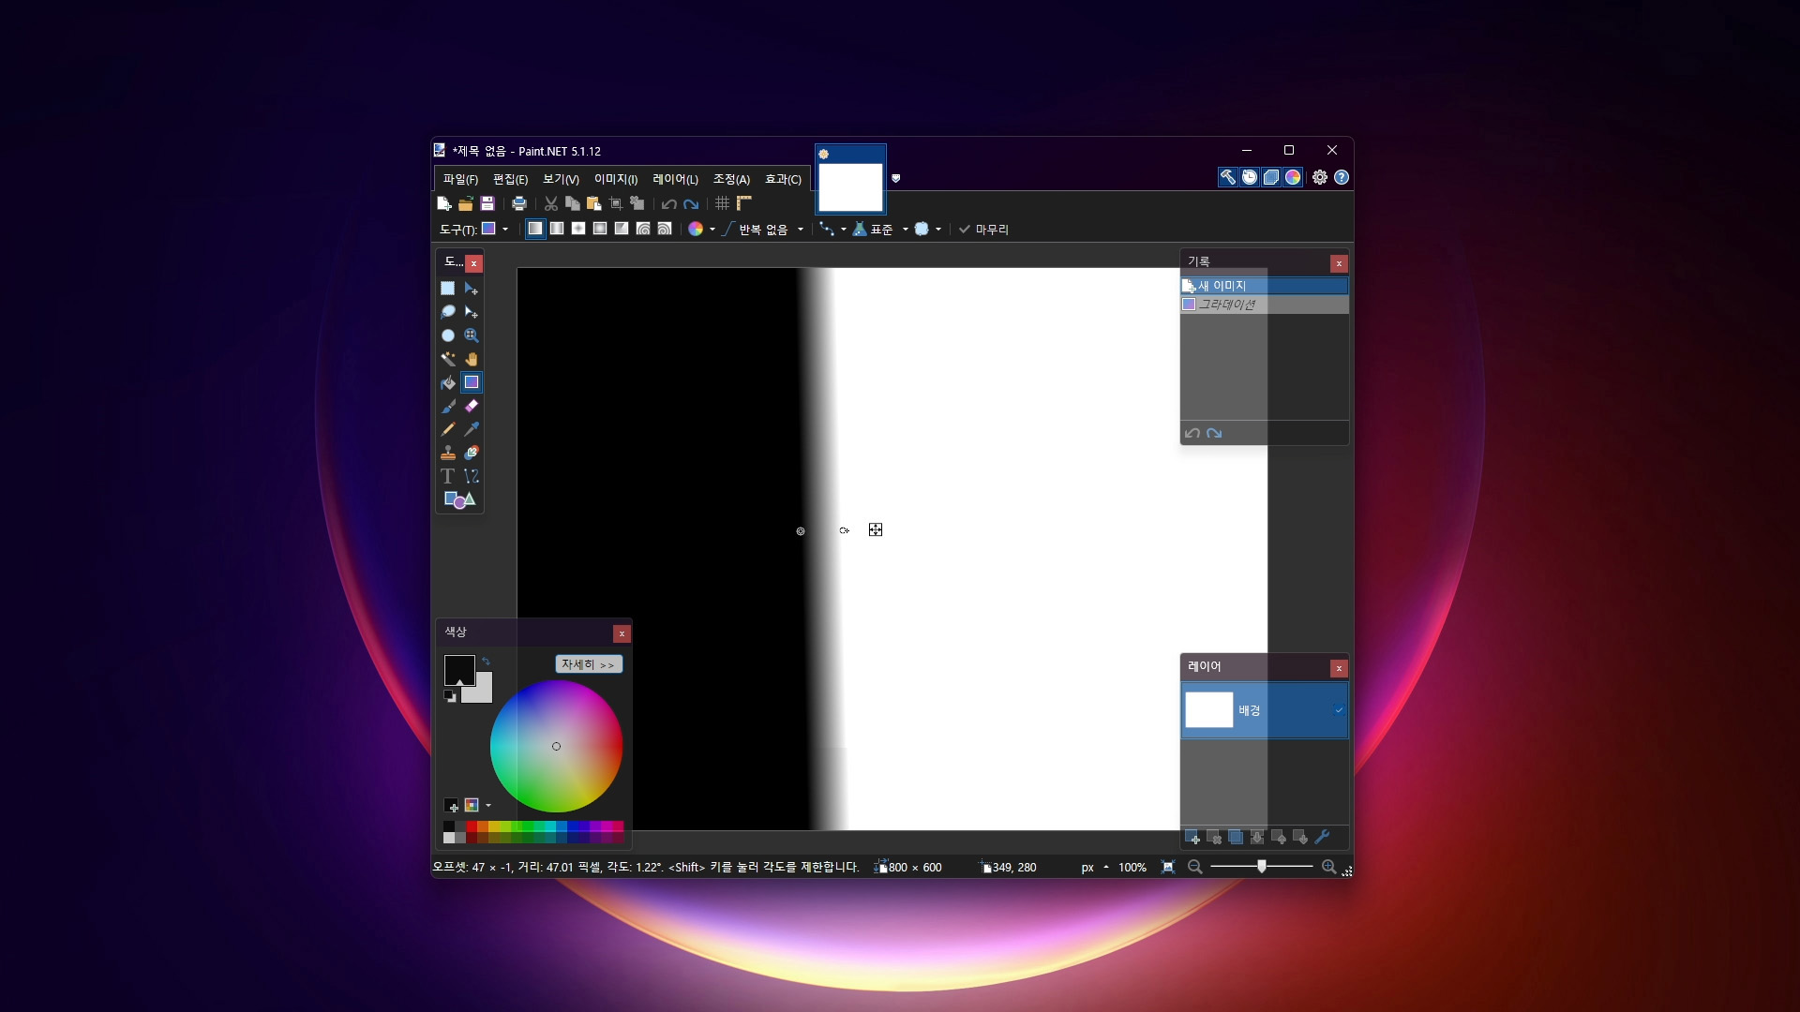Toggle the History window button
The width and height of the screenshot is (1800, 1012).
[1250, 177]
